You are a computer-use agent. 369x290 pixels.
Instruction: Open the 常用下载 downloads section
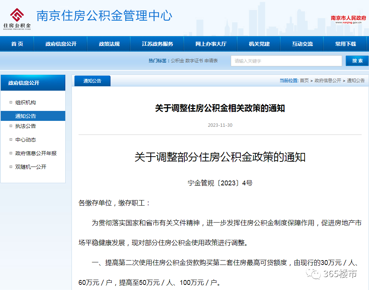(345, 44)
